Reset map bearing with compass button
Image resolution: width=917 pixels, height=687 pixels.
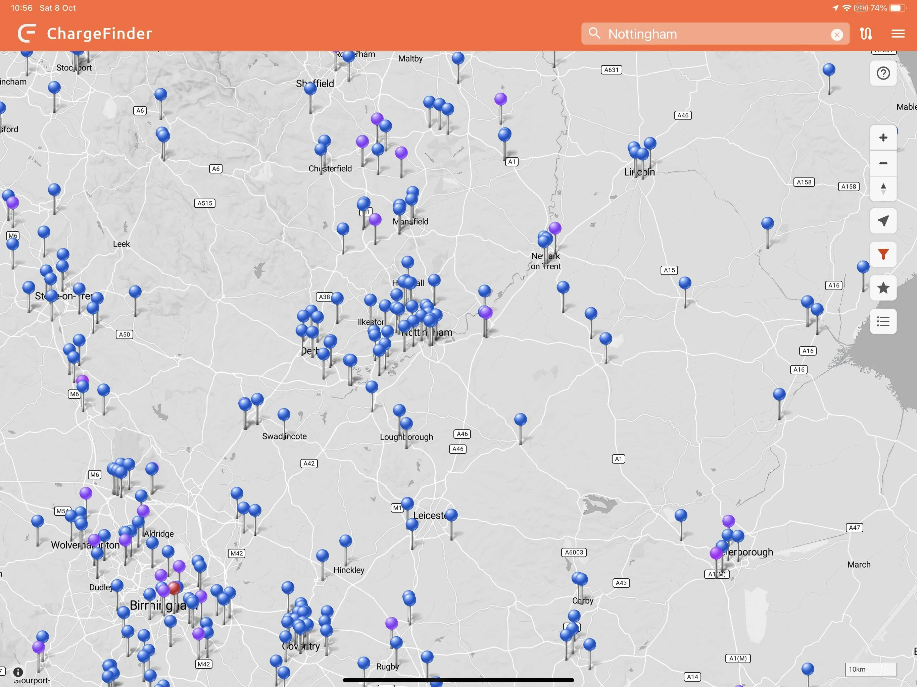883,189
